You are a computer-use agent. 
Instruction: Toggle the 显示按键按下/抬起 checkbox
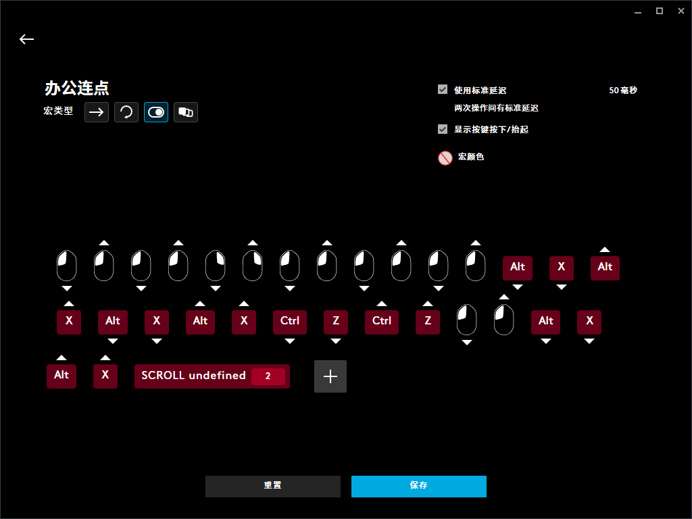[x=443, y=129]
